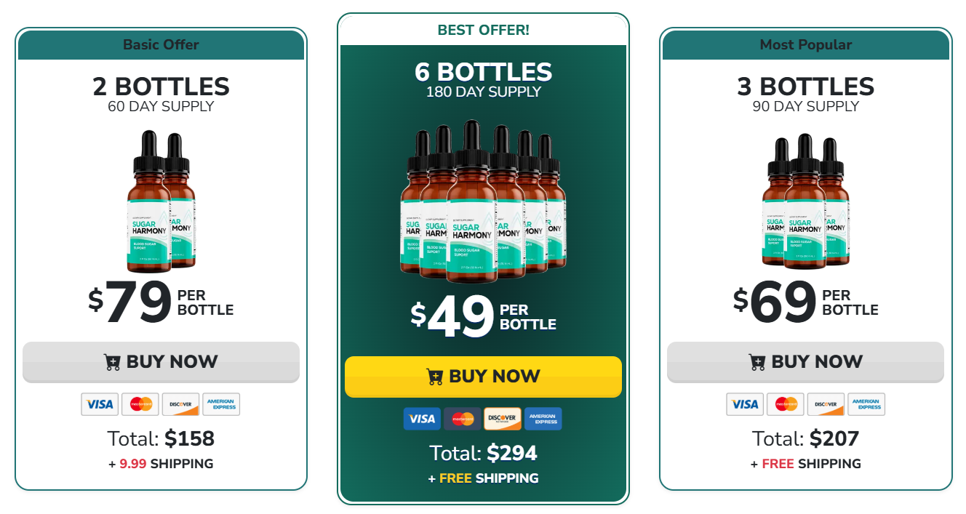
Task: Click Discover icon in the 6 Bottles card
Action: point(503,419)
